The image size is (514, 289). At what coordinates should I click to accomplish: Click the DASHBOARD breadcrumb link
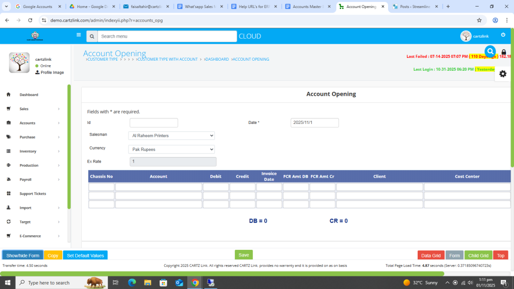pyautogui.click(x=217, y=59)
